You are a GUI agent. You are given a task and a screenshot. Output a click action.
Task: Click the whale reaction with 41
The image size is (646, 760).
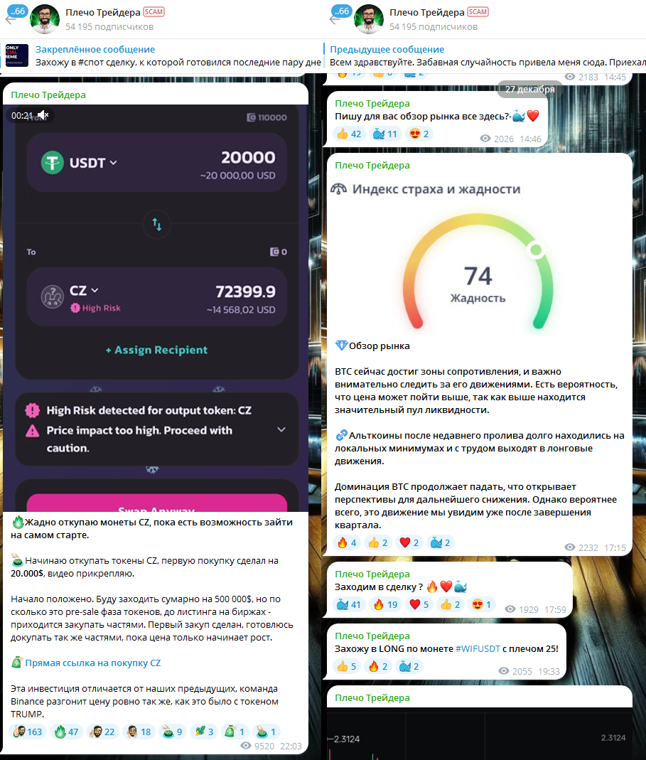click(x=349, y=604)
